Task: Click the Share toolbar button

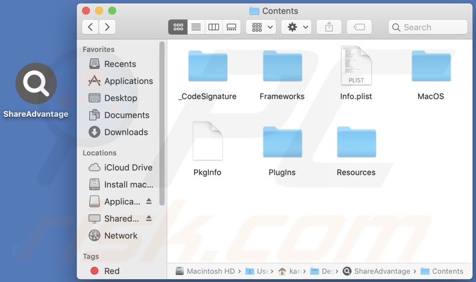Action: 329,27
